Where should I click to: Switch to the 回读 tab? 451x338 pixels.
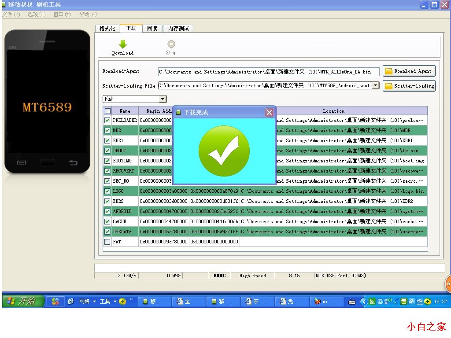152,29
